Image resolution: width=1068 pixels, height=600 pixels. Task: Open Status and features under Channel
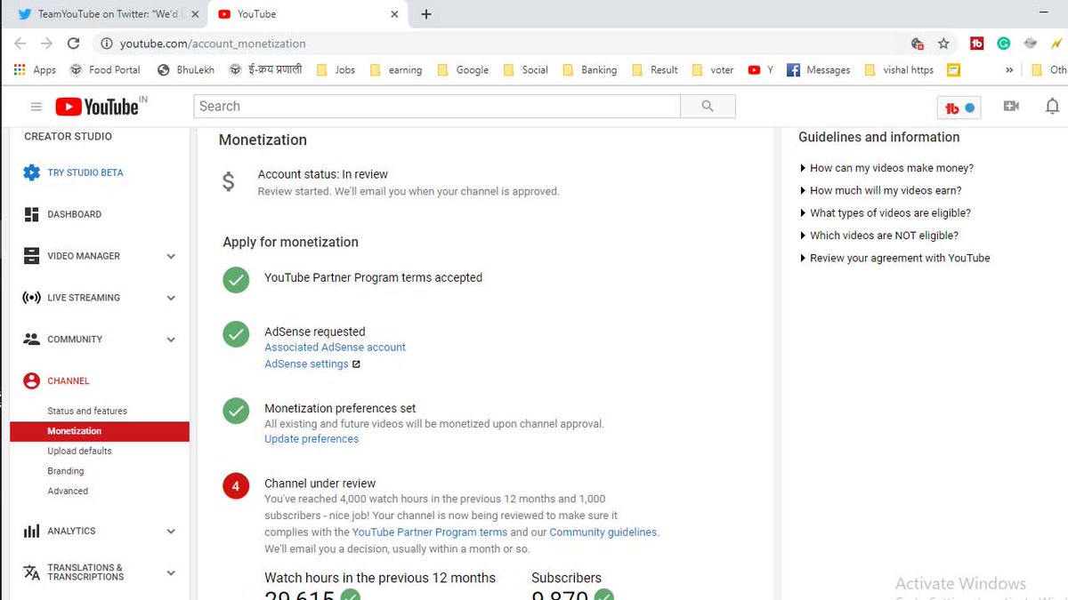[87, 411]
